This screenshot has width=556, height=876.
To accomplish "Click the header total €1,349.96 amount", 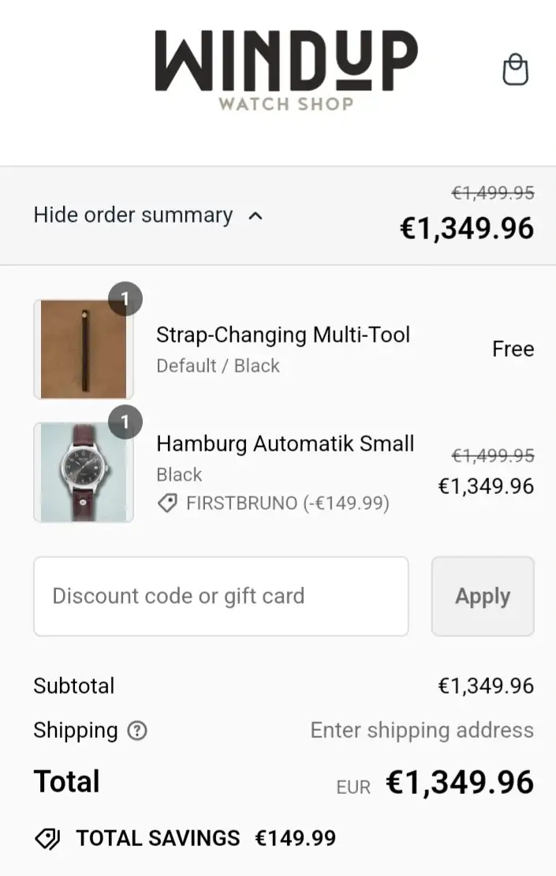I will point(466,229).
